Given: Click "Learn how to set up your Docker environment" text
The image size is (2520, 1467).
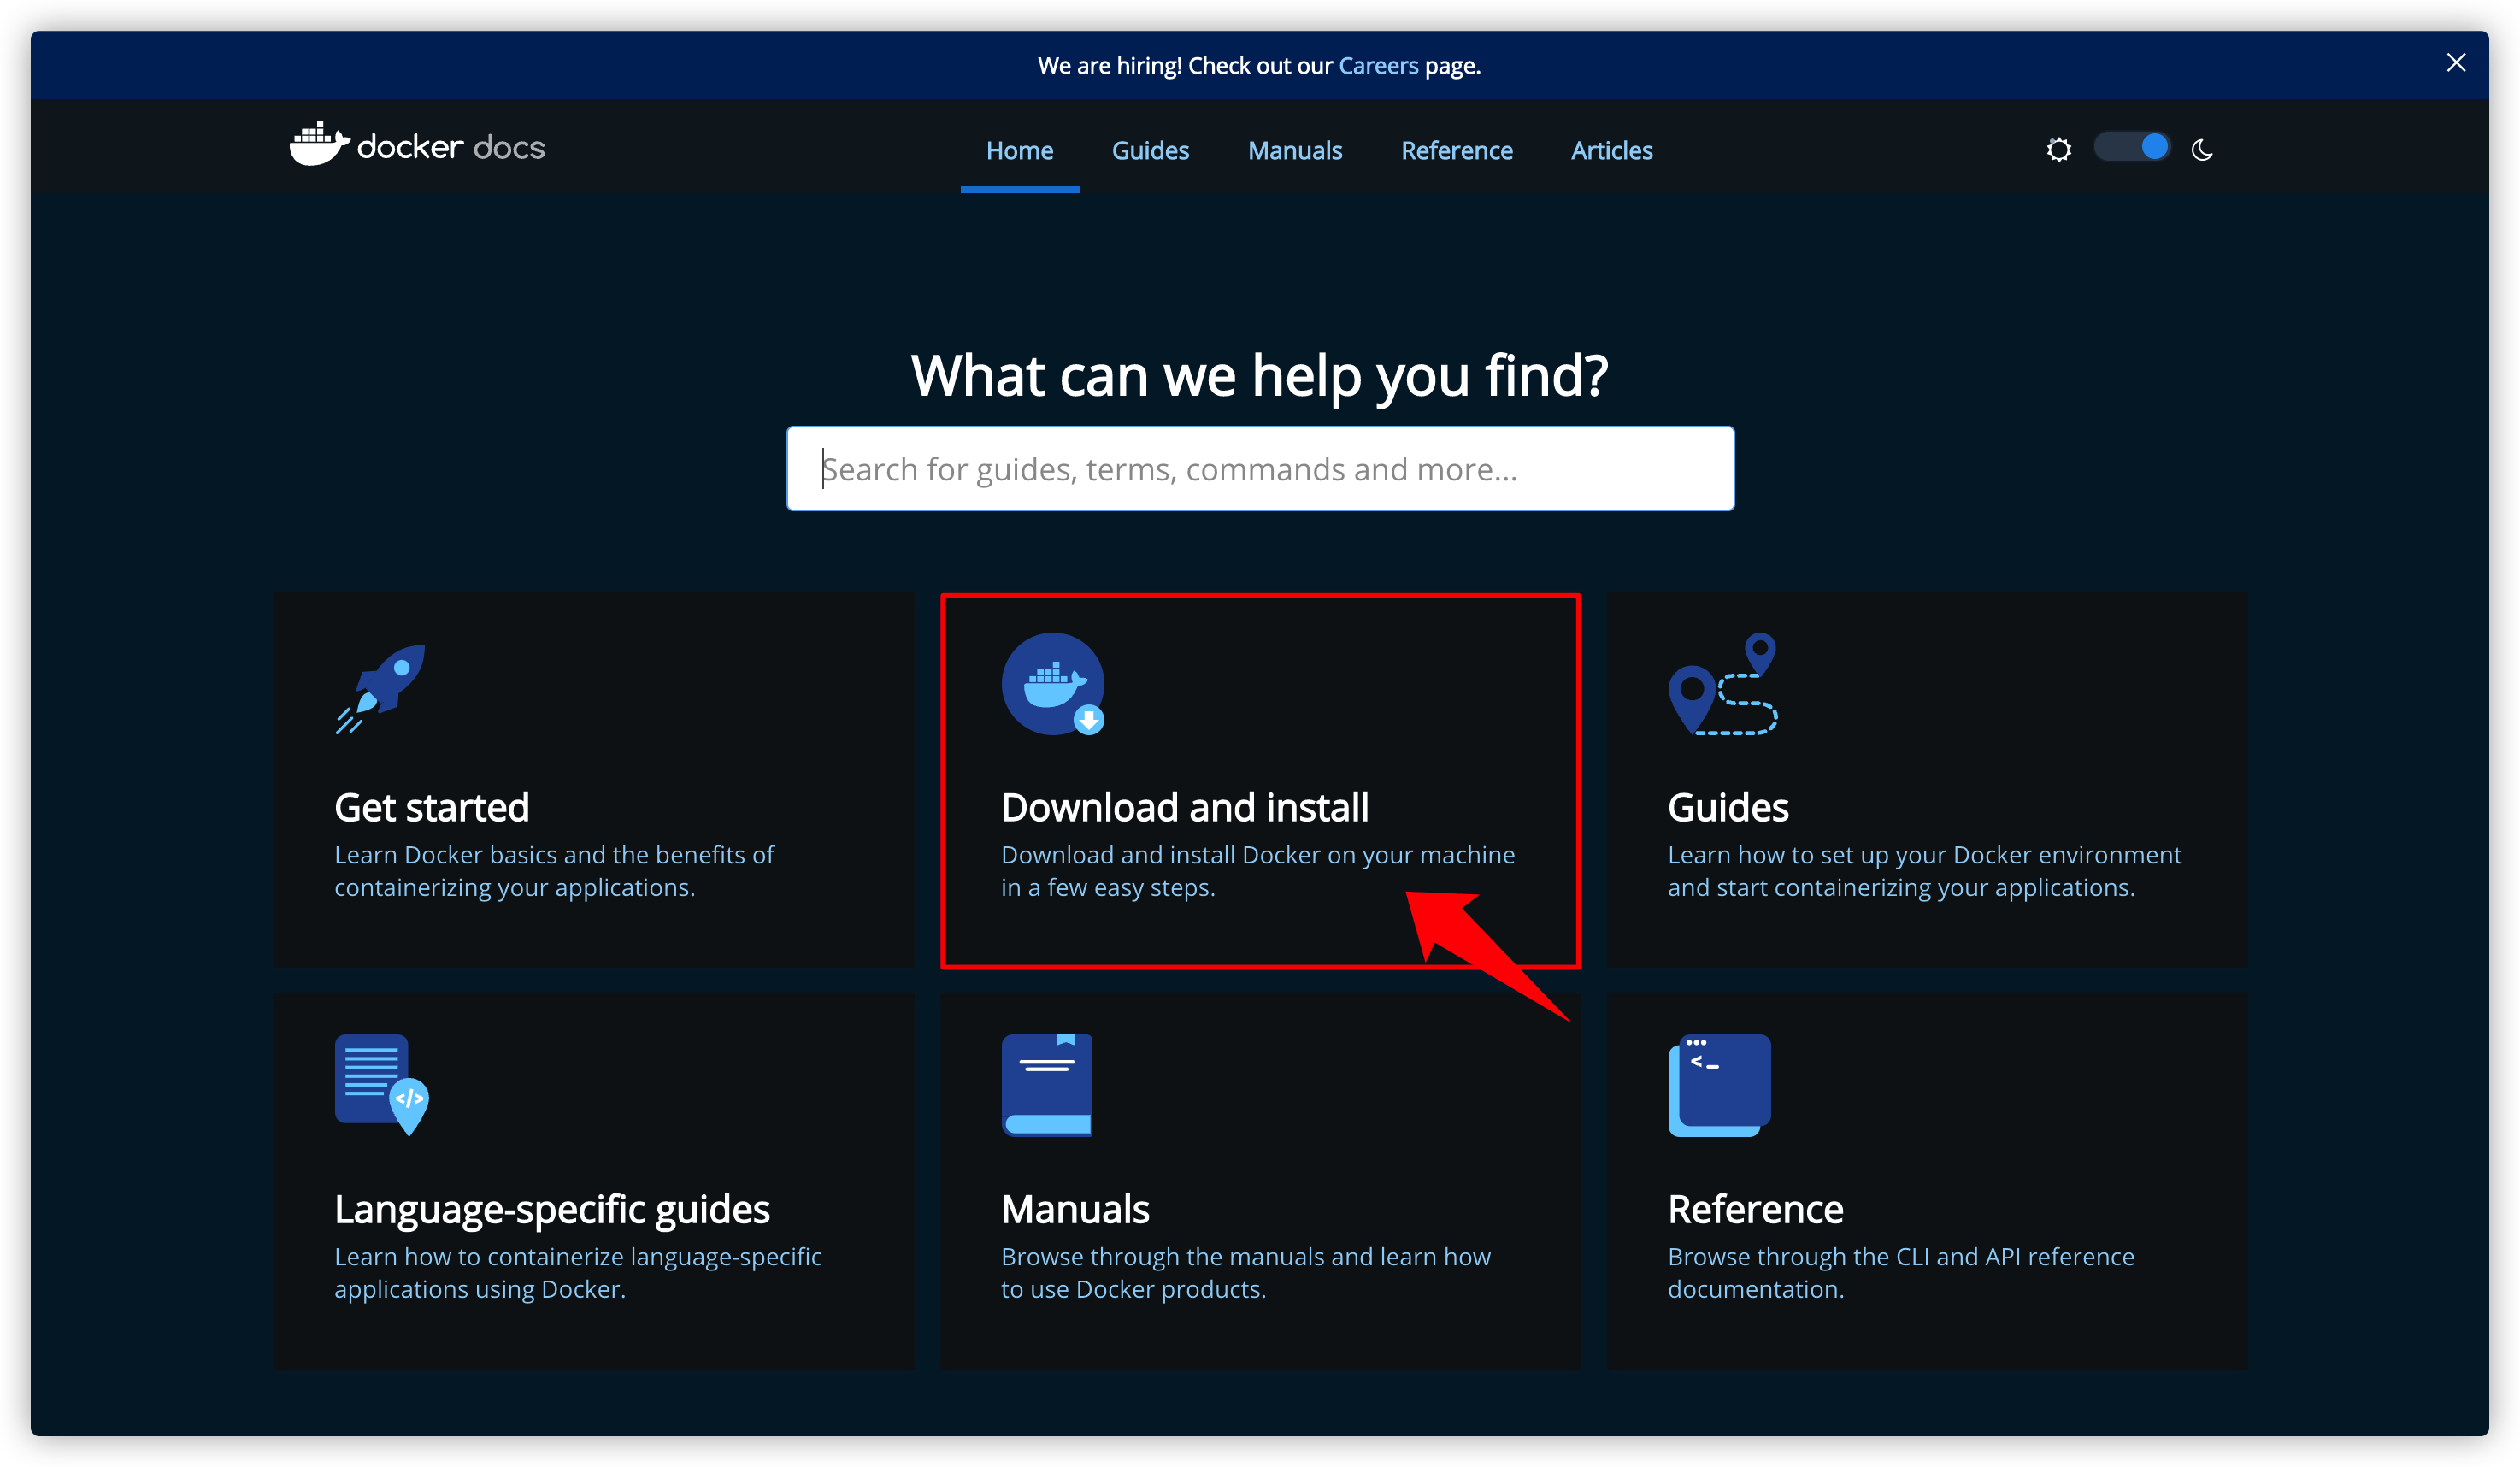Looking at the screenshot, I should 1924,855.
